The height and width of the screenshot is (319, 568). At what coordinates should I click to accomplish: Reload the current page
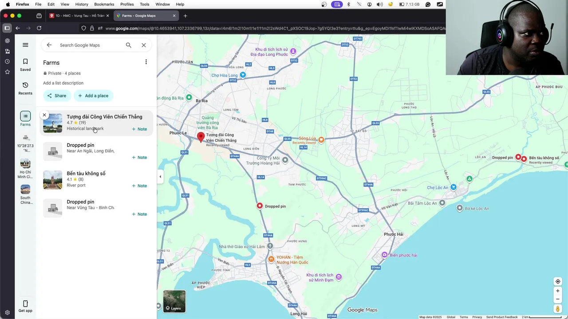[39, 28]
